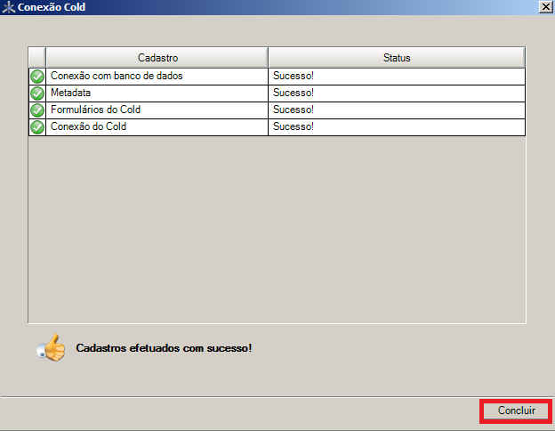Image resolution: width=555 pixels, height=431 pixels.
Task: Select the 'Conexão do Cold' cell
Action: (x=157, y=127)
